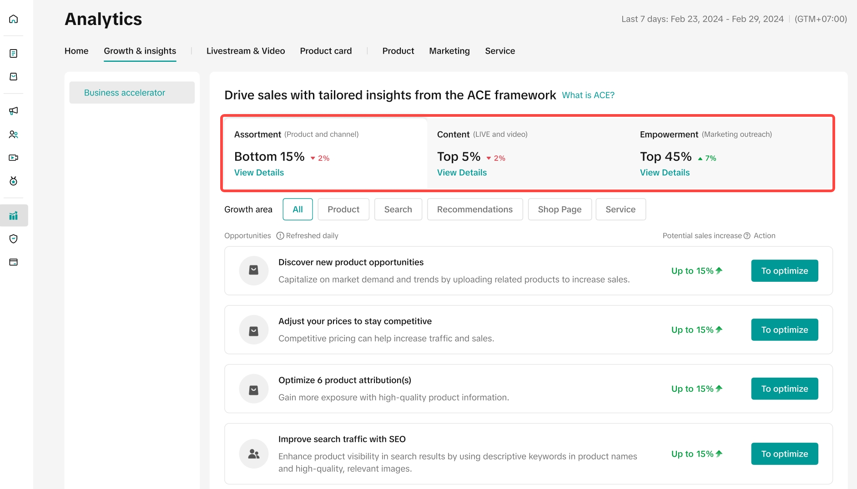Click the Potential sales increase help icon
857x489 pixels.
[x=747, y=236]
